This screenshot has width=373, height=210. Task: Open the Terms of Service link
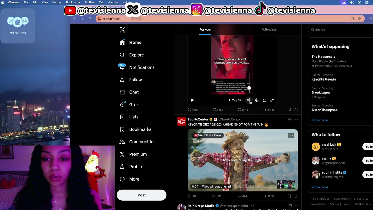coord(320,199)
